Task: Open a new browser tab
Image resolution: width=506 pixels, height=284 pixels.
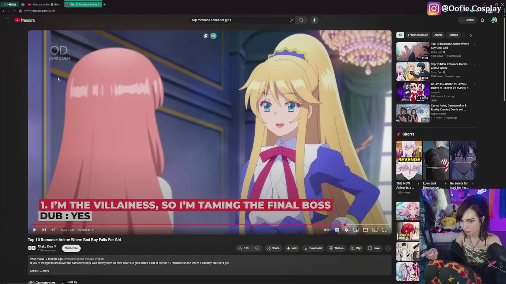Action: point(104,4)
